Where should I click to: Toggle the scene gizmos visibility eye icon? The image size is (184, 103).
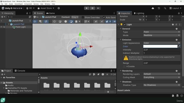[x=114, y=21]
